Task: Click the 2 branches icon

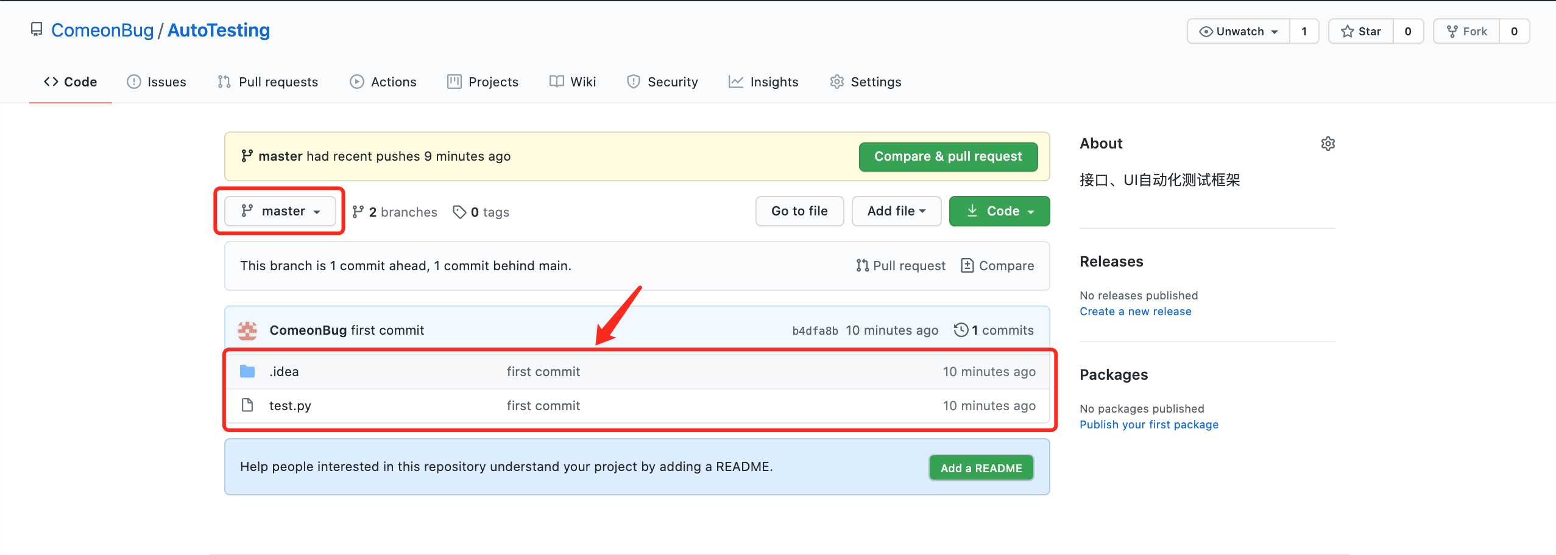Action: coord(358,212)
